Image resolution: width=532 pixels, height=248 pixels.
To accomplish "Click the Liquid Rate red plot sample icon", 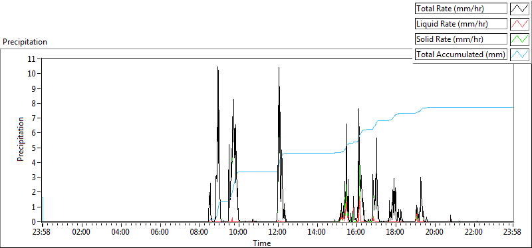I will coord(520,24).
